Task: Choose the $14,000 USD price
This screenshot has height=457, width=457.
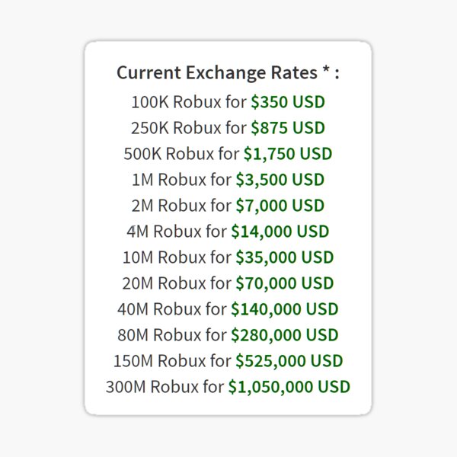Action: 280,232
